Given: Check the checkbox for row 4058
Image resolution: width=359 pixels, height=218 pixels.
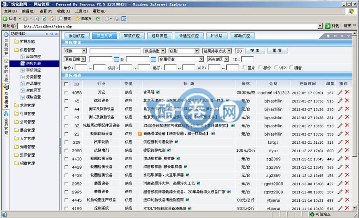Looking at the screenshot, I should [x=66, y=92].
